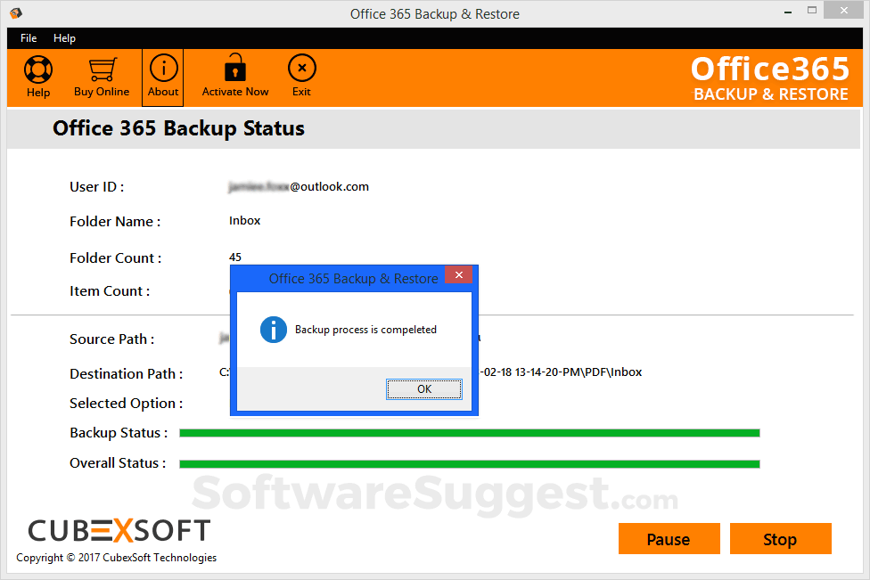
Task: Click the Stop button
Action: tap(780, 539)
